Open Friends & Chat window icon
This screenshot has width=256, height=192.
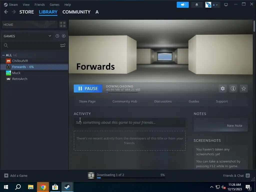pos(248,175)
